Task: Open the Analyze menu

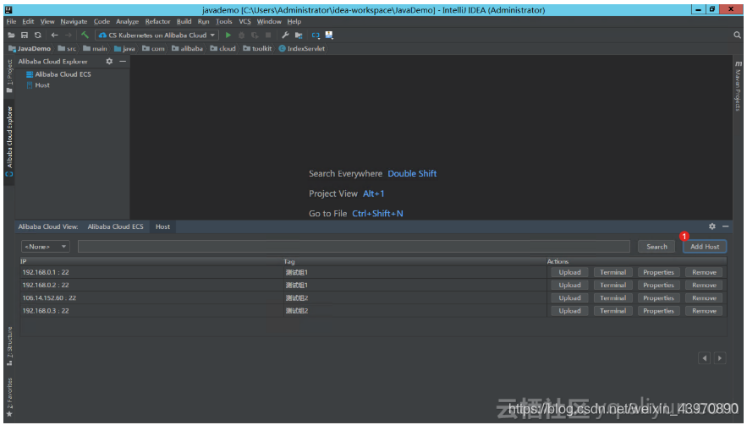Action: pyautogui.click(x=127, y=21)
